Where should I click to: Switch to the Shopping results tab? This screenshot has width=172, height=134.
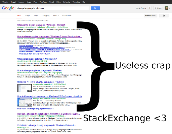[x=46, y=15]
